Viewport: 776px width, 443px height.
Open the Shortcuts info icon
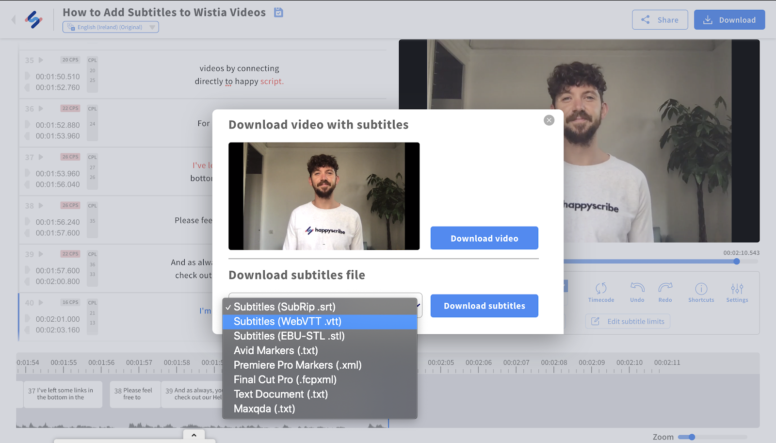[701, 293]
